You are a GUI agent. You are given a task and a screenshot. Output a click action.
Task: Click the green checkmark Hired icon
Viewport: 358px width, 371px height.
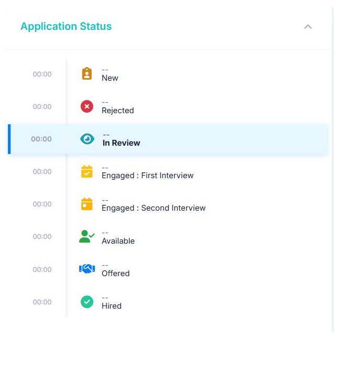[87, 302]
